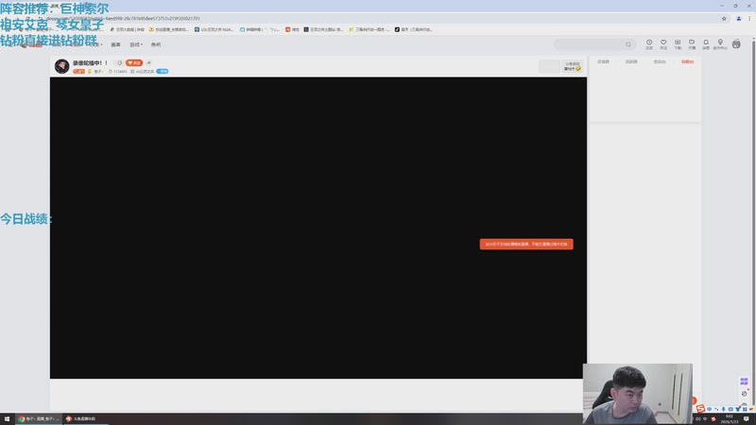Click the volume speaker icon in system tray
This screenshot has height=425, width=756.
coord(697,418)
